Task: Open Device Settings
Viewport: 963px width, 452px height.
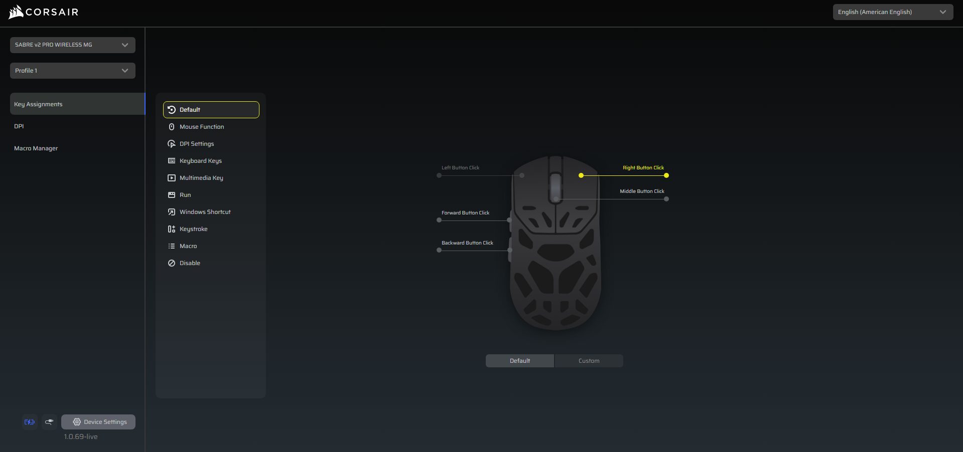Action: pos(98,422)
